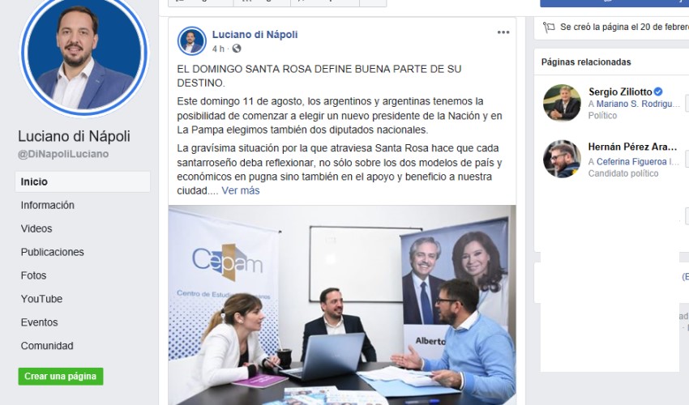Open Hernán Pérez Ara's profile picture

[562, 159]
